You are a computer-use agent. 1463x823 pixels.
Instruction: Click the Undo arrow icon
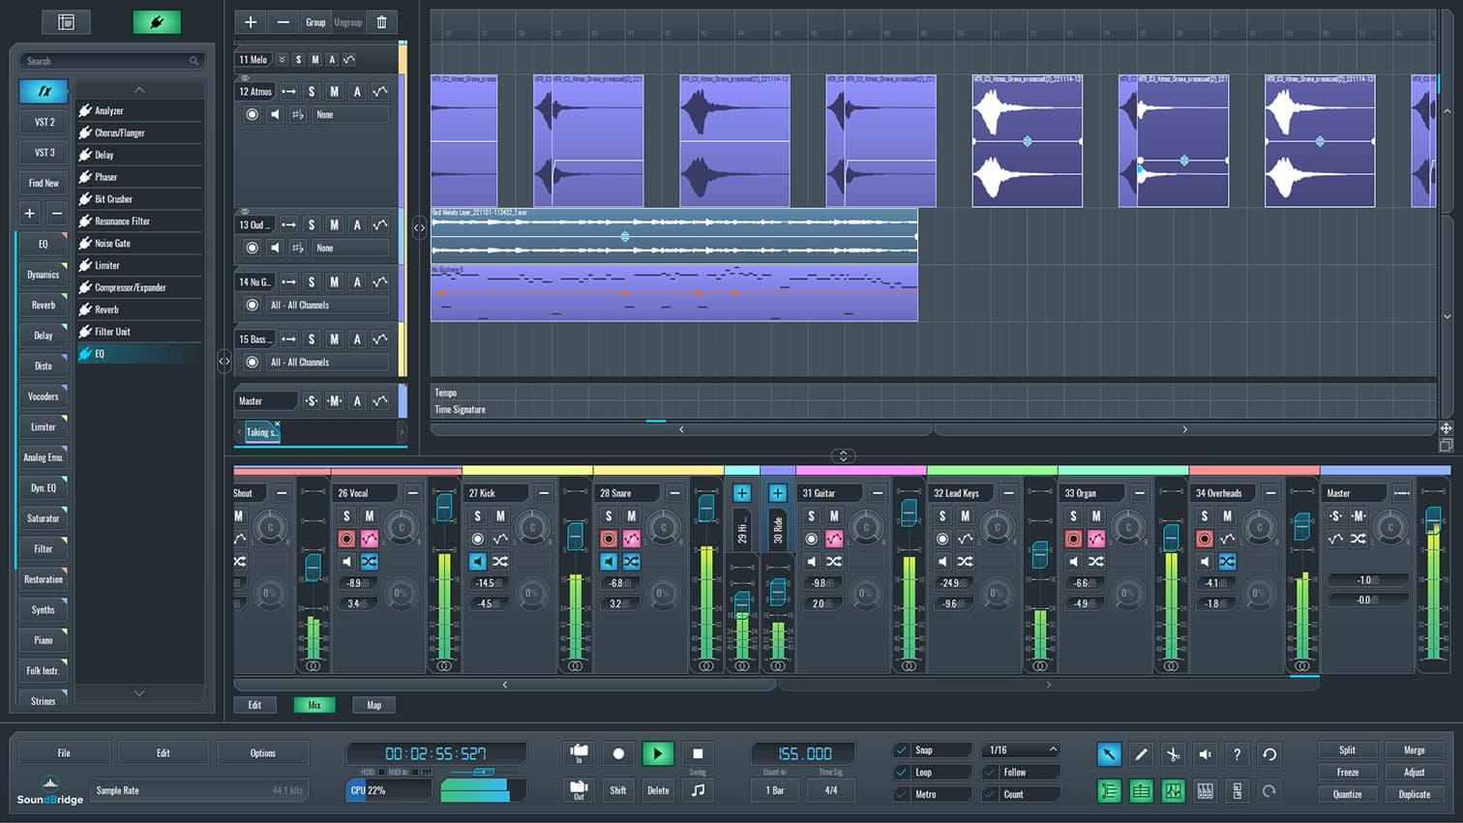point(1269,753)
